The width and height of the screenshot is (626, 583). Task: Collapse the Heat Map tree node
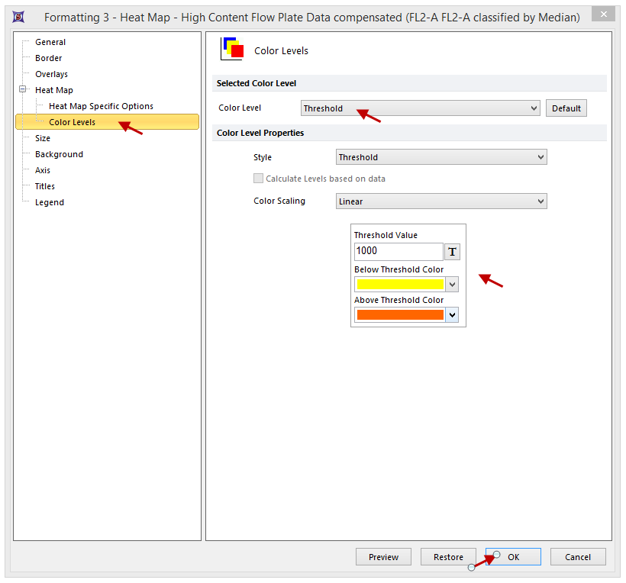23,90
